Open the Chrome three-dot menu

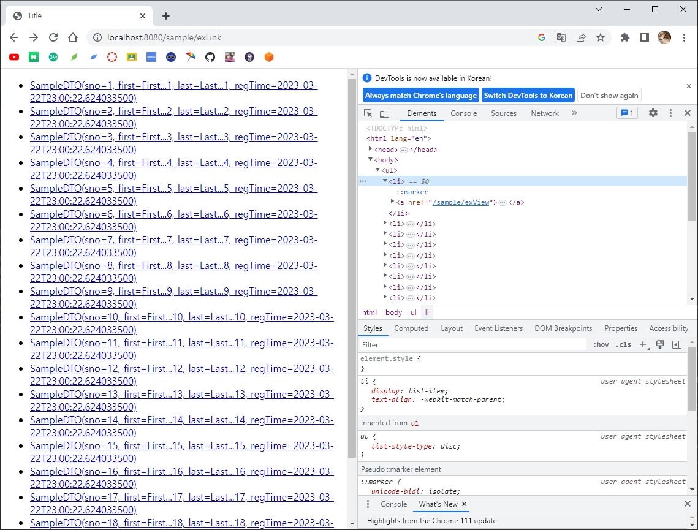point(684,37)
